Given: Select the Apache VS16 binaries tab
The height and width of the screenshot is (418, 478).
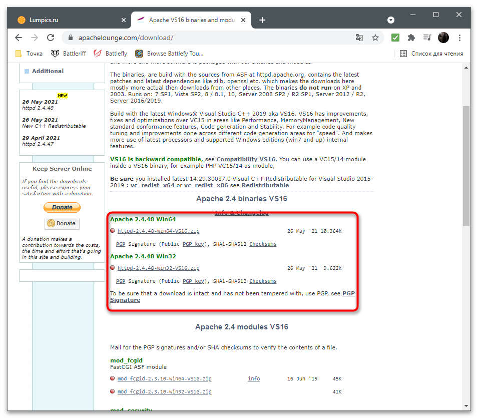Looking at the screenshot, I should click(191, 20).
